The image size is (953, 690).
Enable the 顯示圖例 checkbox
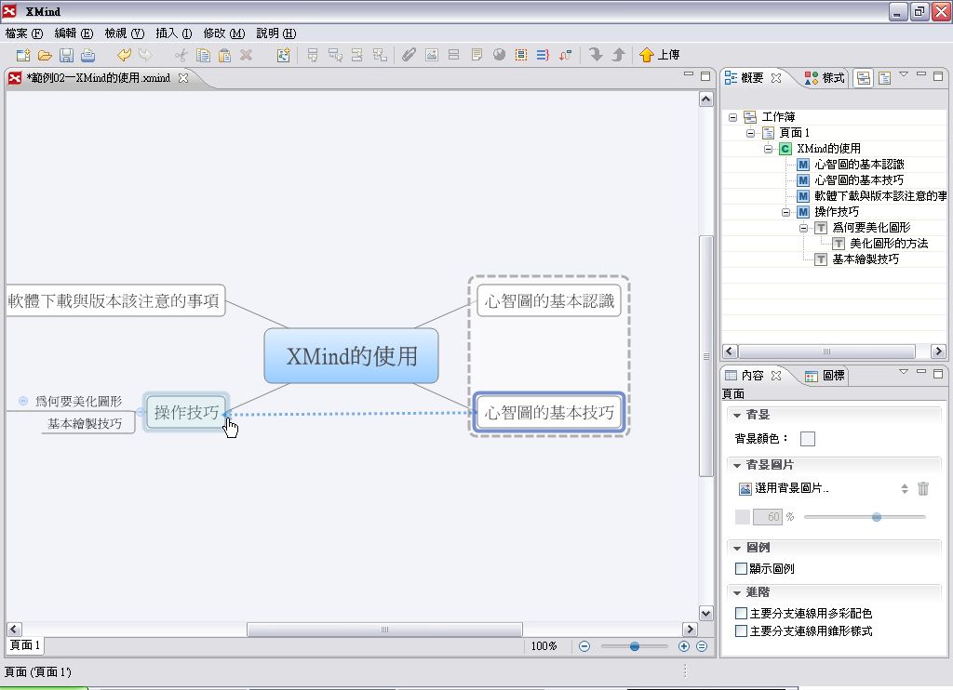click(741, 568)
